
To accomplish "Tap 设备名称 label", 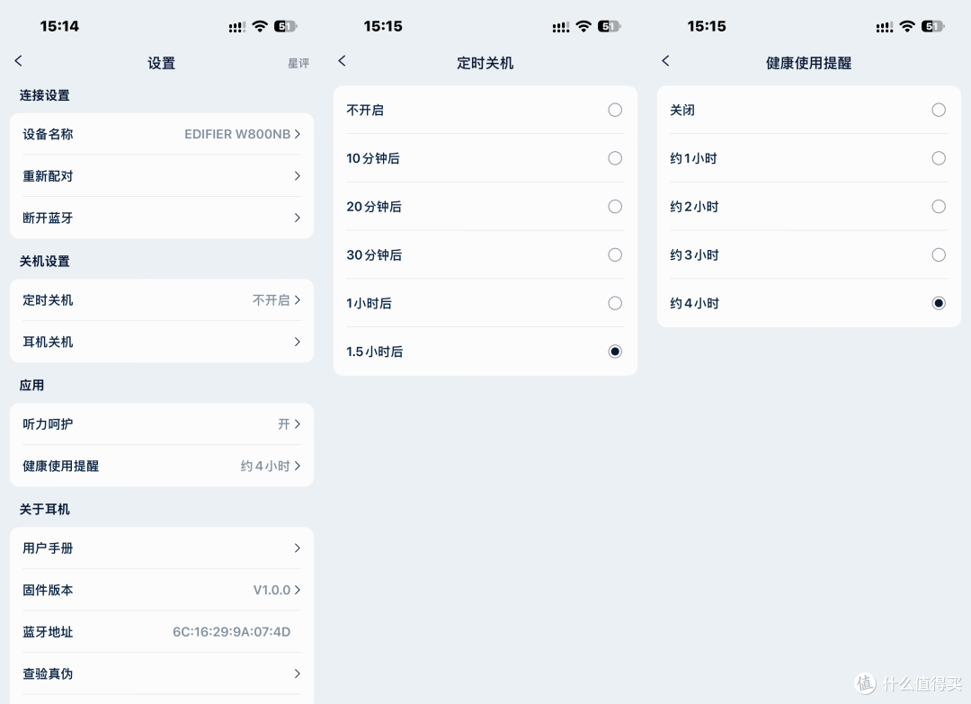I will [x=48, y=134].
